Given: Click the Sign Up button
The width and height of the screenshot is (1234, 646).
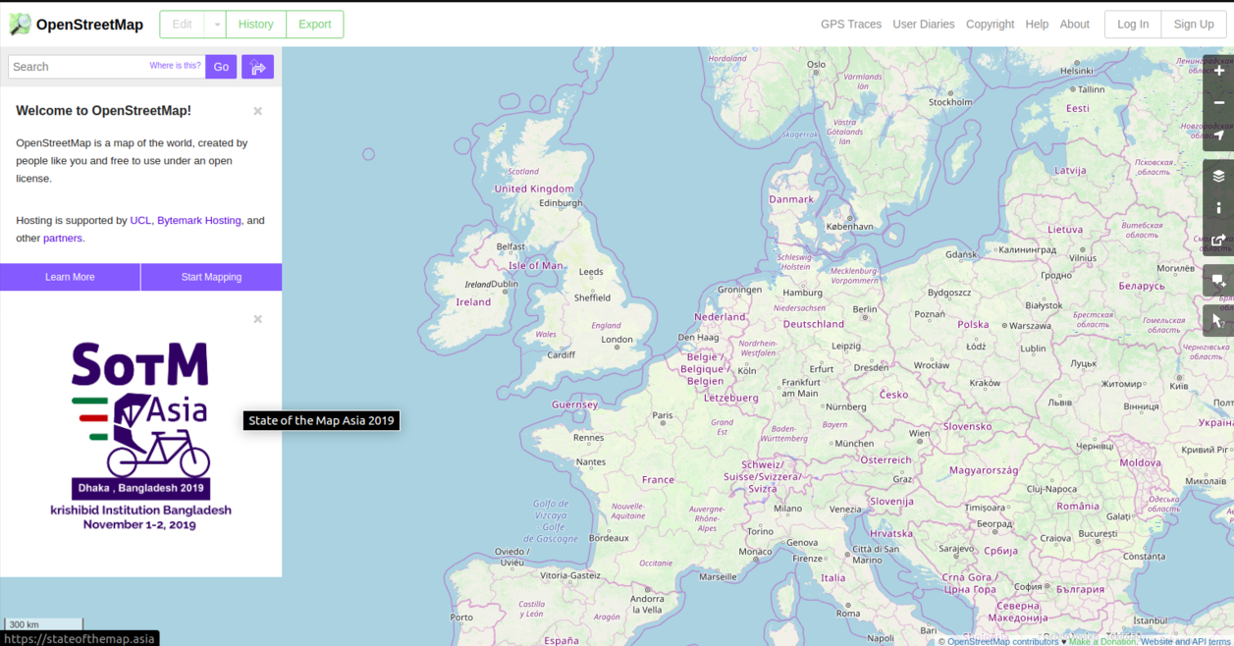Looking at the screenshot, I should point(1194,25).
